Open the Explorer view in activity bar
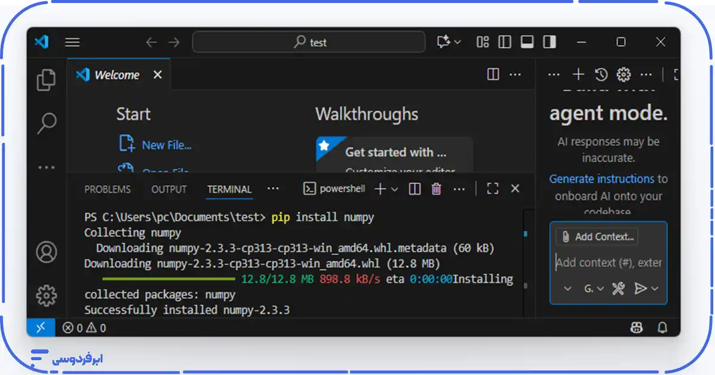The height and width of the screenshot is (375, 715). tap(46, 80)
